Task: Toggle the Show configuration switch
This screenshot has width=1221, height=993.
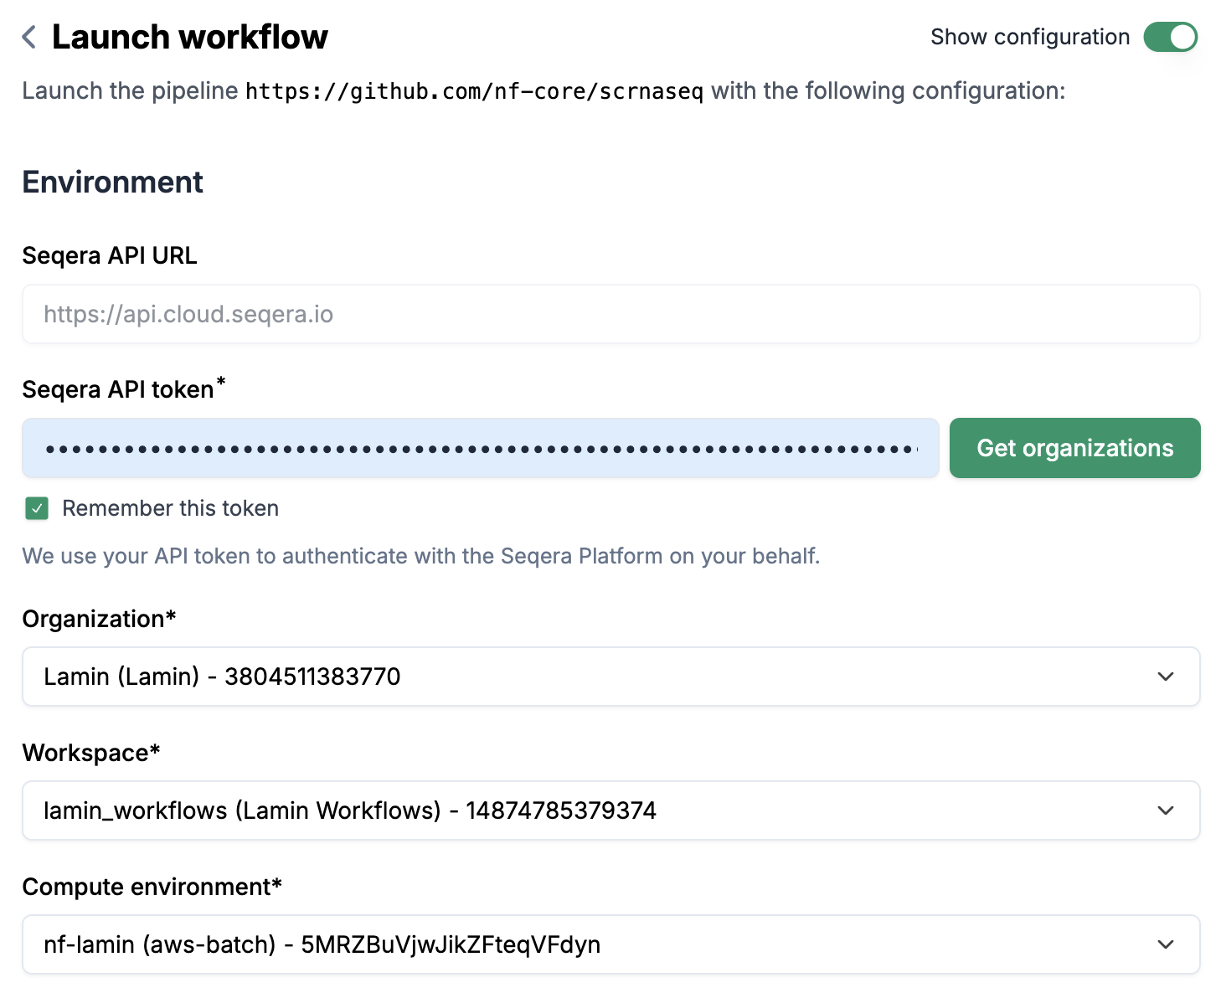Action: 1170,37
